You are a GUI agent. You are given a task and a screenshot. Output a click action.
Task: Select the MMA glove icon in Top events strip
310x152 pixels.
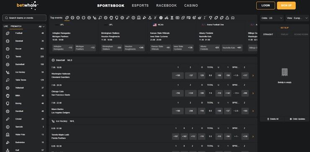[111, 18]
